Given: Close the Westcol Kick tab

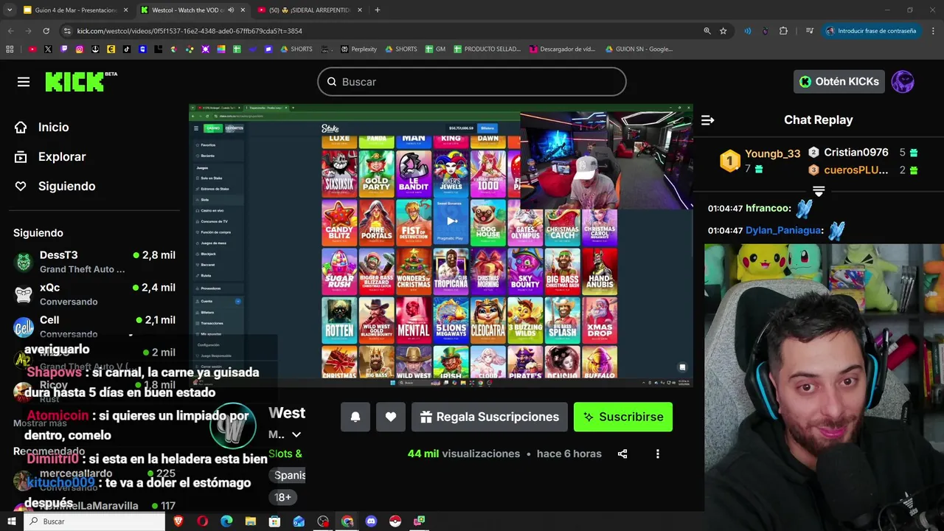Looking at the screenshot, I should pyautogui.click(x=243, y=10).
